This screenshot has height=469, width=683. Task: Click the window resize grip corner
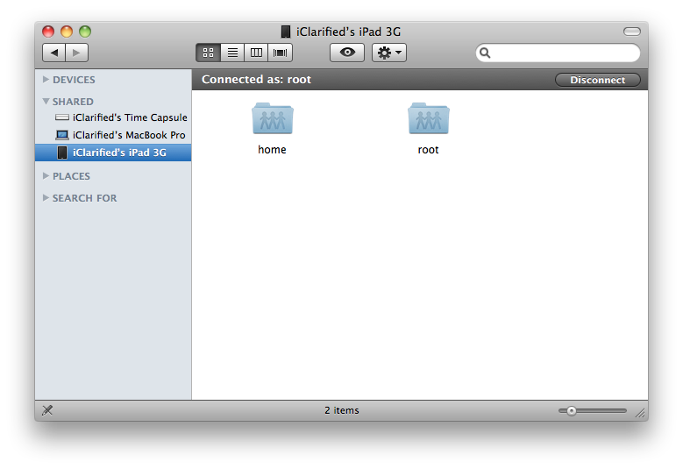tap(640, 413)
